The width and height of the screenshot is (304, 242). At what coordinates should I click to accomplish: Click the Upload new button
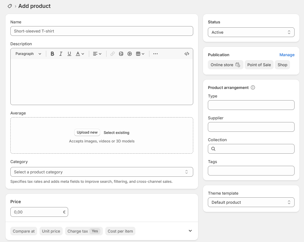[87, 132]
